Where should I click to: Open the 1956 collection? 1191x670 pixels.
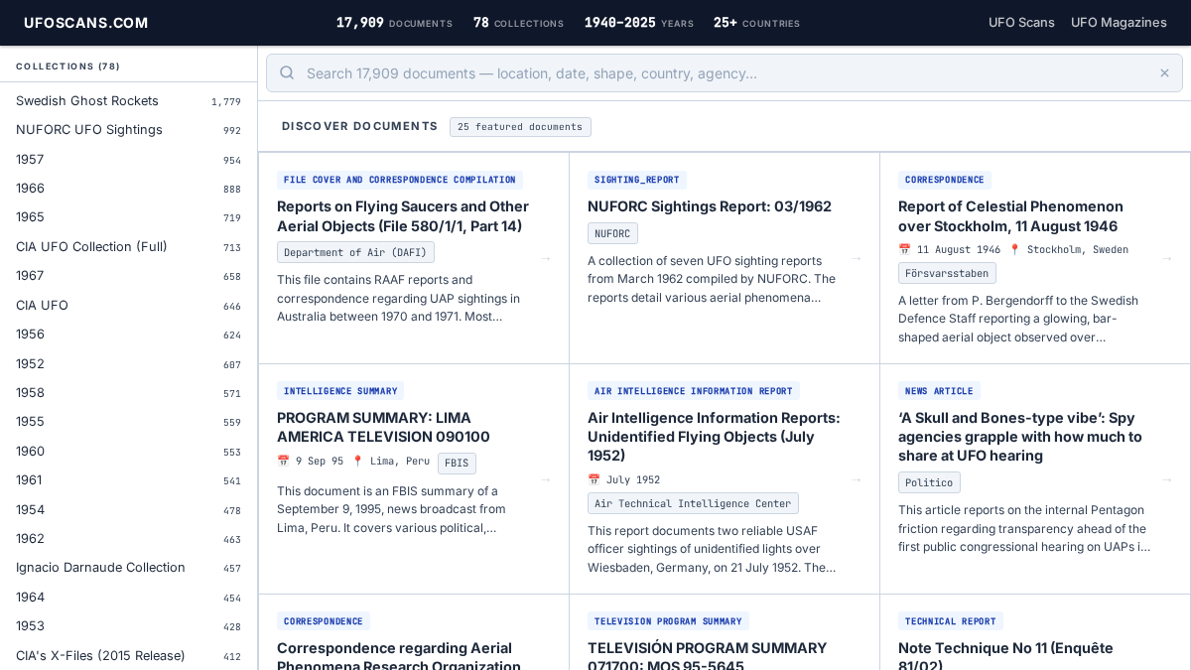[x=128, y=335]
